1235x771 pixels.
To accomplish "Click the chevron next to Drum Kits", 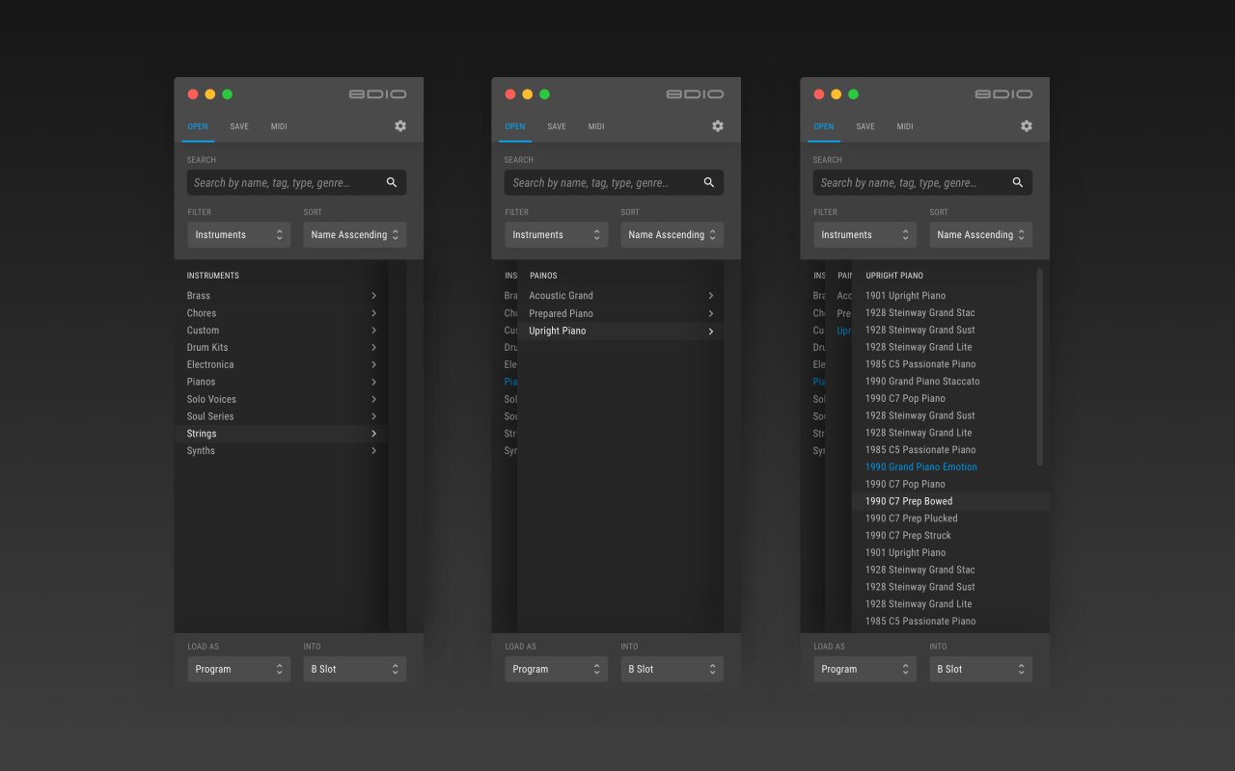I will coord(373,348).
